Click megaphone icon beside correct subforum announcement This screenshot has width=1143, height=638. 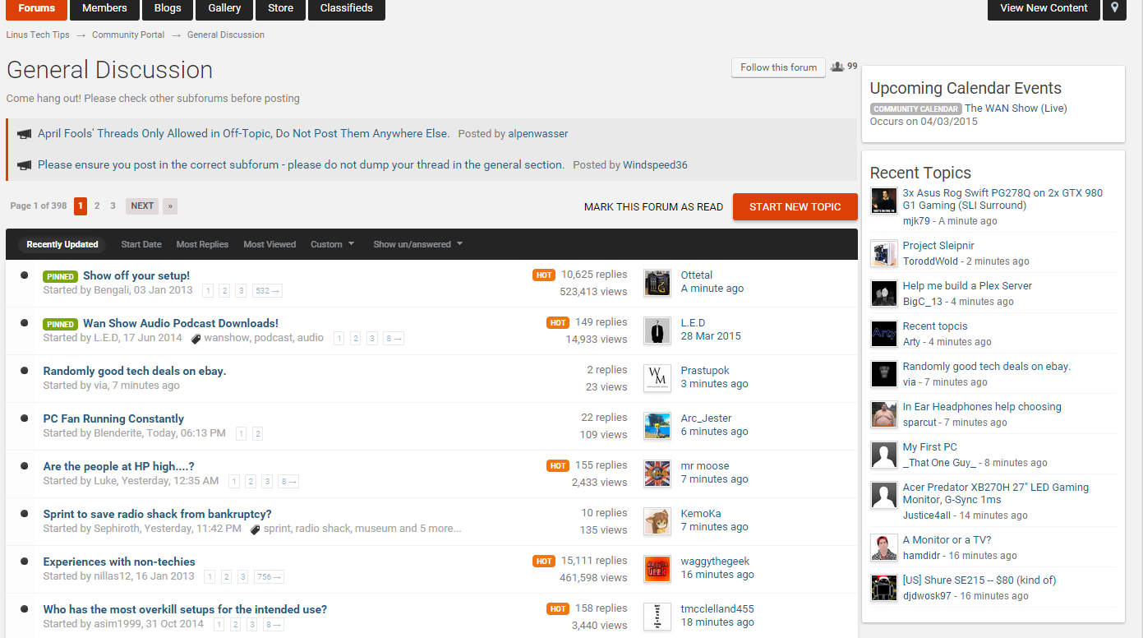[25, 165]
